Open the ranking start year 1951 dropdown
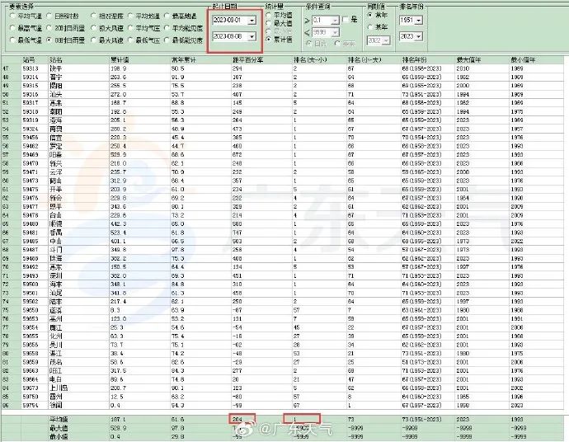The width and height of the screenshot is (569, 442). point(419,21)
